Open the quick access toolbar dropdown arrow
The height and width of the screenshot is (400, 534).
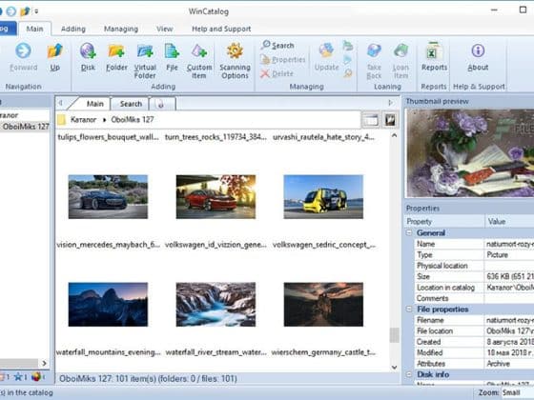click(36, 11)
